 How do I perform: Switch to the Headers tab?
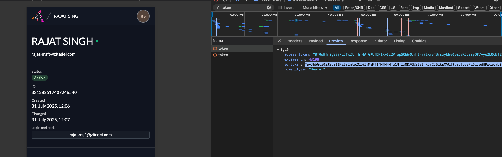point(295,41)
